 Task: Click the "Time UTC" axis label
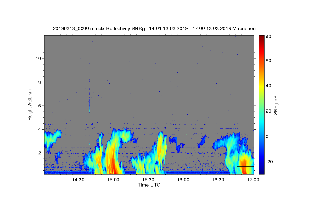coord(149,185)
